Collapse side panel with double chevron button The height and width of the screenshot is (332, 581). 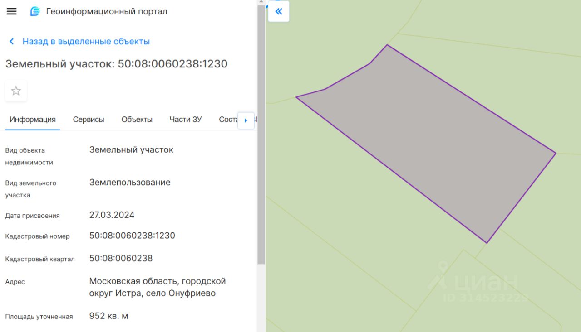point(279,11)
